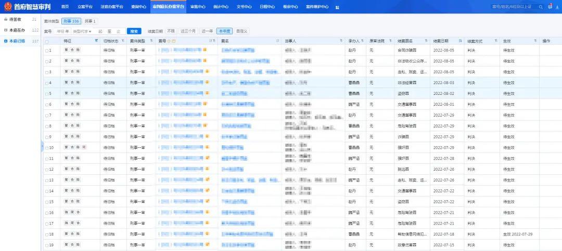Check the checkbox for row 9
The image size is (562, 251).
pyautogui.click(x=47, y=137)
